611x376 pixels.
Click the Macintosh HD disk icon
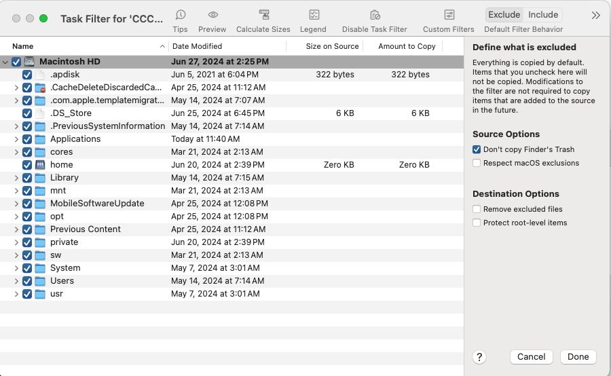click(29, 62)
